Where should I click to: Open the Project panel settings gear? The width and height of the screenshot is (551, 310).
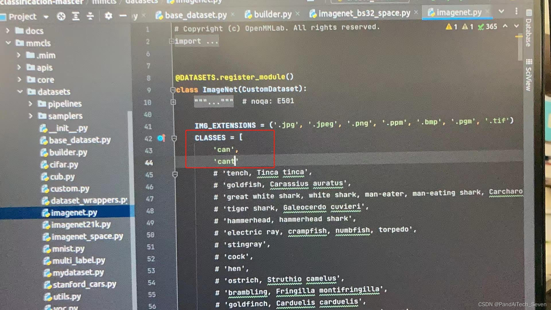click(x=108, y=16)
